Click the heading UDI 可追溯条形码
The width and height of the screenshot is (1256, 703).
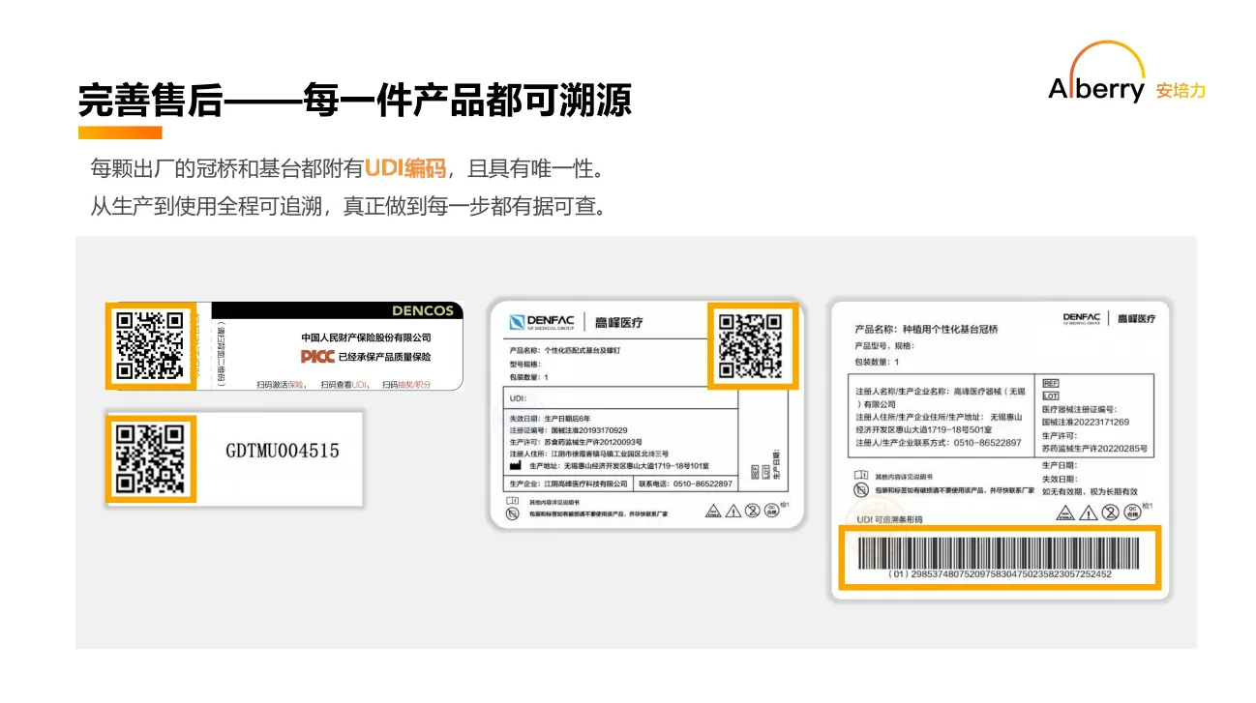pyautogui.click(x=890, y=519)
